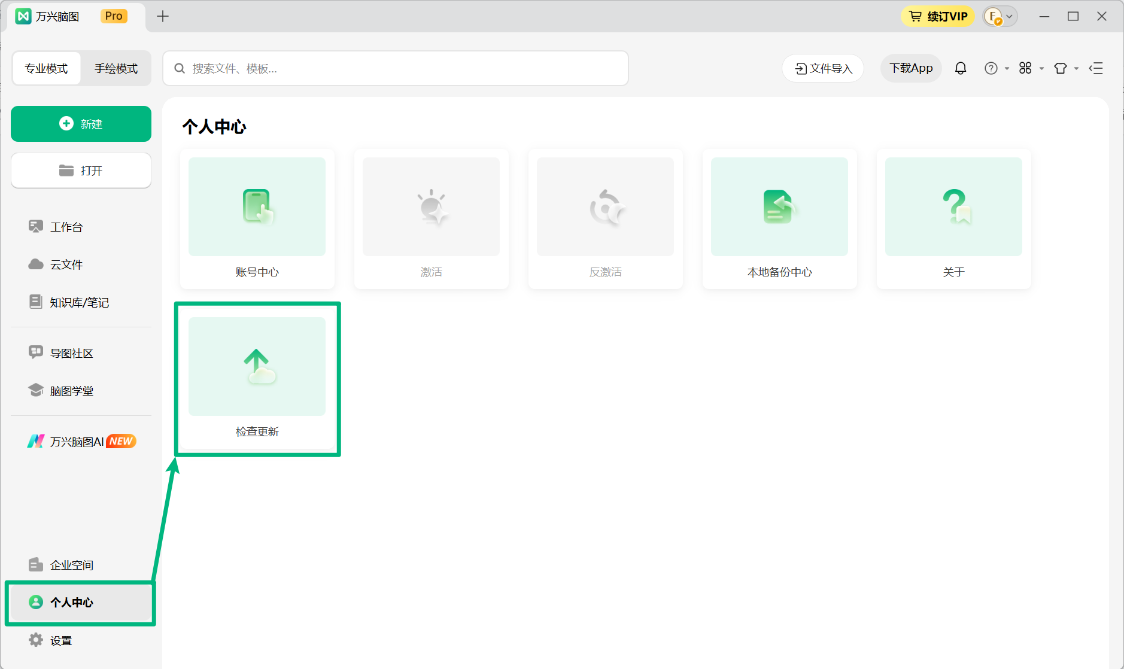
Task: Click the 反激活 deactivation card
Action: pos(606,219)
